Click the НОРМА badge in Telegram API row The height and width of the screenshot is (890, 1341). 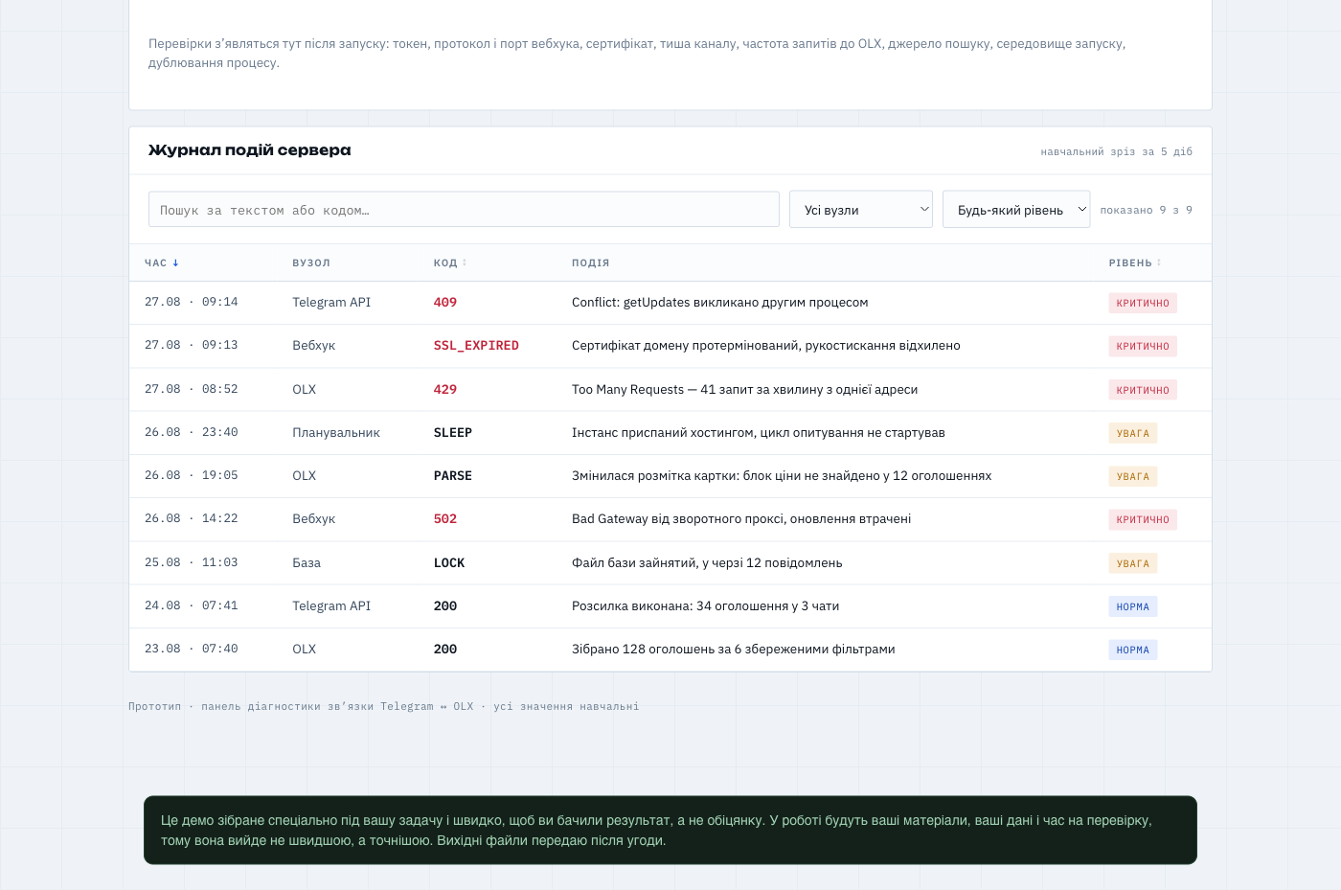(x=1133, y=606)
